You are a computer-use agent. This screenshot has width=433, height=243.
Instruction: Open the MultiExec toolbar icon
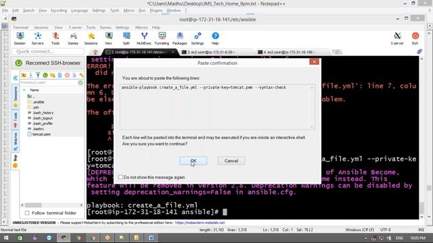pyautogui.click(x=144, y=38)
